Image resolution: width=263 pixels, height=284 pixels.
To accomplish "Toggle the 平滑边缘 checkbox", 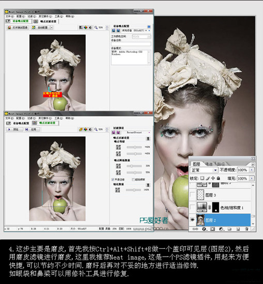I will click(113, 180).
